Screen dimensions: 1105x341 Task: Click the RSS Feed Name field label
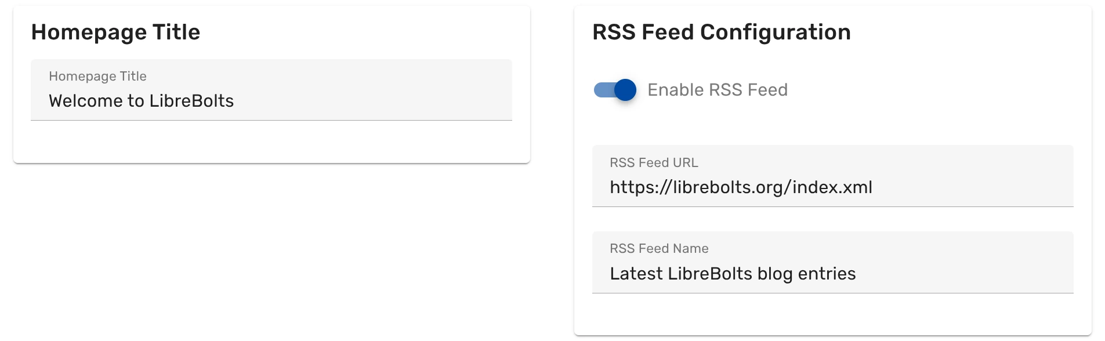coord(658,248)
